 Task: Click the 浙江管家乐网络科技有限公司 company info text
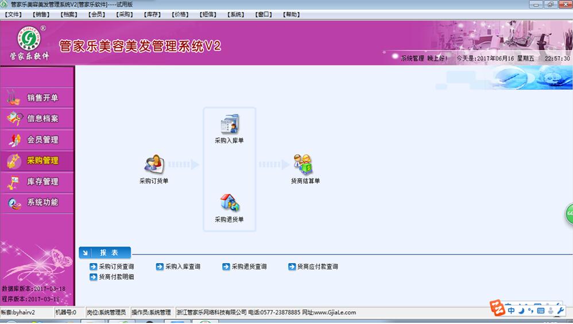(266, 313)
